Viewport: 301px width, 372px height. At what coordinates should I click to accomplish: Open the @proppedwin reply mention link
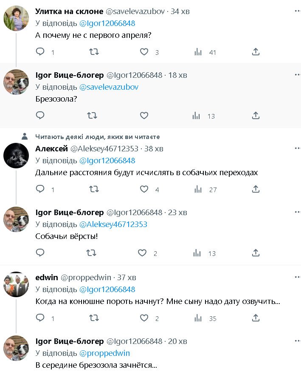[x=104, y=353]
